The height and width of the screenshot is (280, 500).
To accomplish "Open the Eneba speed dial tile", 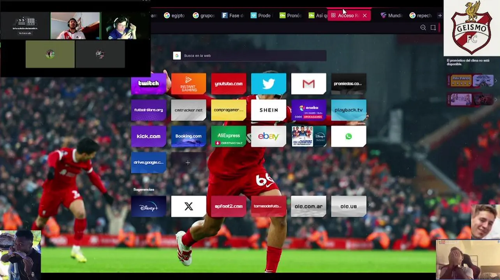I will click(308, 110).
